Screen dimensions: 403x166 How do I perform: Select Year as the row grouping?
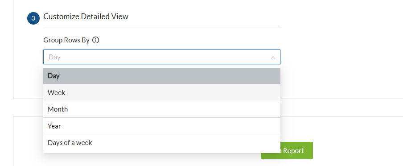[x=162, y=126]
